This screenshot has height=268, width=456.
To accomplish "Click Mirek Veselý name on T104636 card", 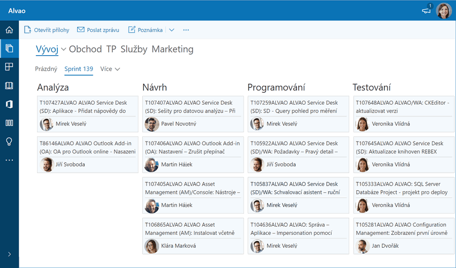I will (282, 246).
